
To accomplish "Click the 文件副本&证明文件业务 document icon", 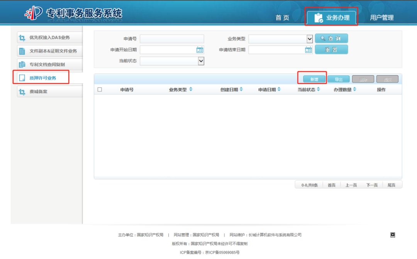I will pos(22,51).
